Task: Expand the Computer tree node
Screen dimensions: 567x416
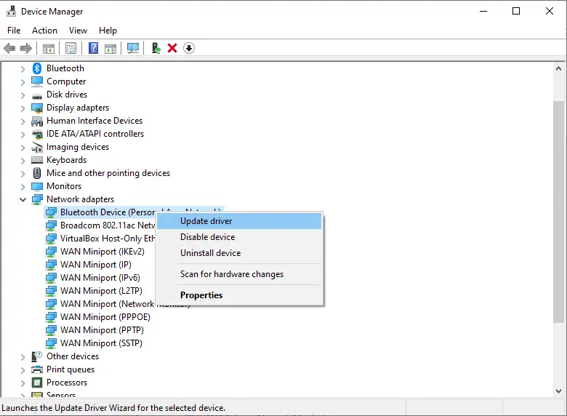Action: (x=23, y=82)
